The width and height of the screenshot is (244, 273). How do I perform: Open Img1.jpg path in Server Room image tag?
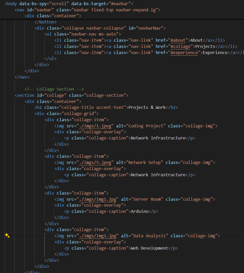pos(98,199)
